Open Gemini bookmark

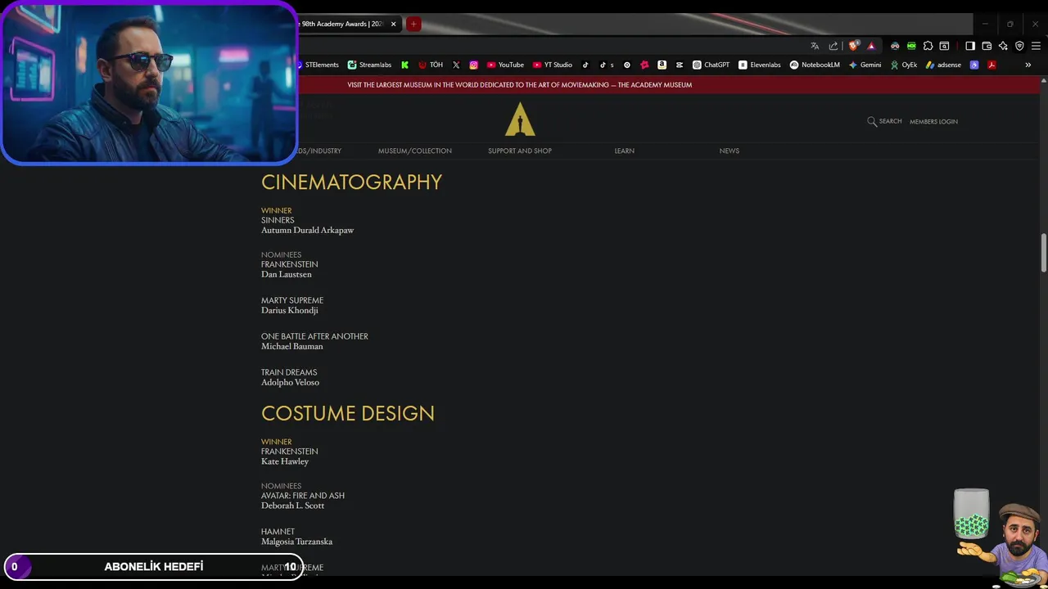(x=865, y=65)
